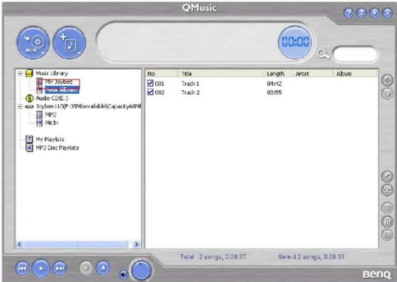Skip to next track
This screenshot has height=282, width=397.
click(60, 268)
